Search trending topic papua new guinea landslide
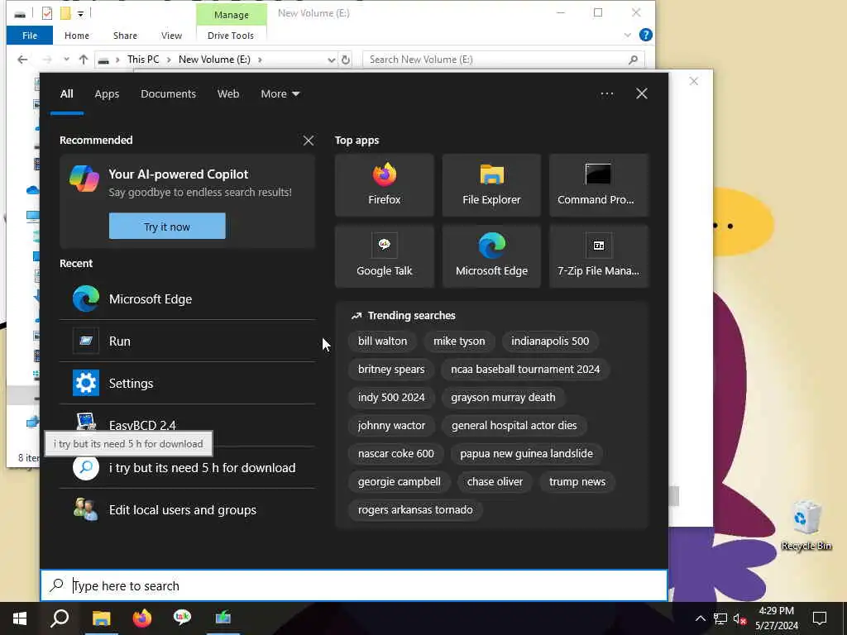The image size is (847, 635). coord(526,454)
